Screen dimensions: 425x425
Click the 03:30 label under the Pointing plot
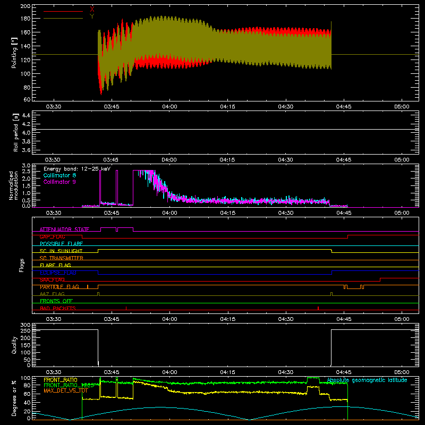54,107
